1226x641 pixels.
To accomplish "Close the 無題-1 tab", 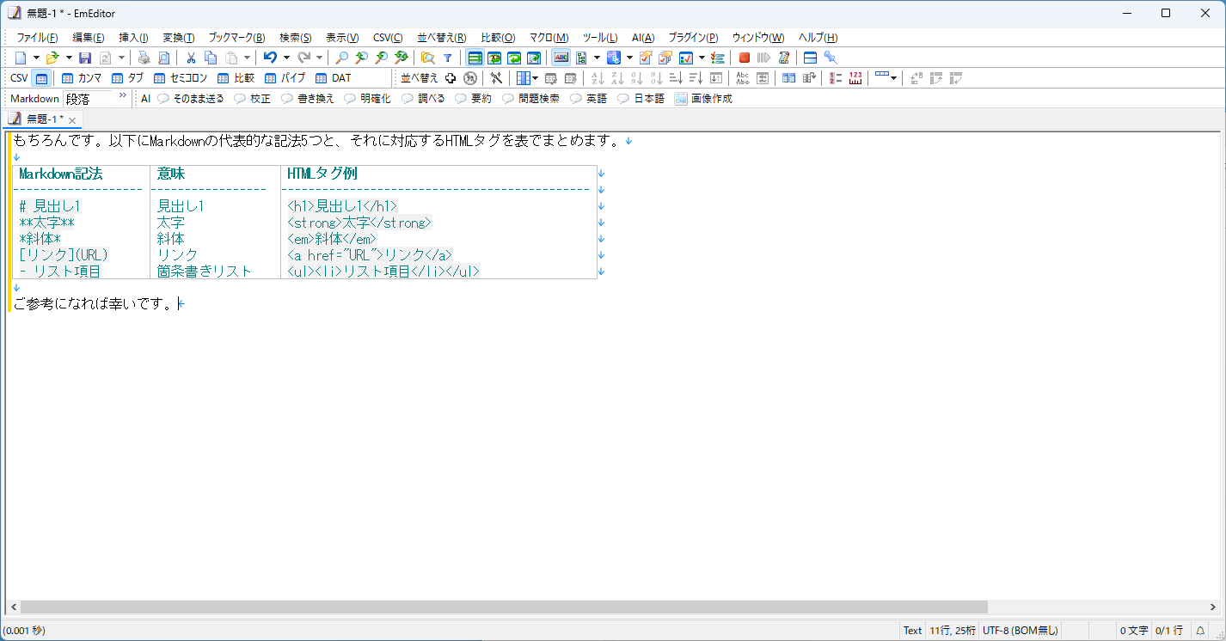I will coord(73,120).
